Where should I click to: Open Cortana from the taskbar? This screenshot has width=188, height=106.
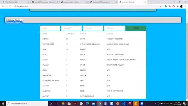coord(51,103)
